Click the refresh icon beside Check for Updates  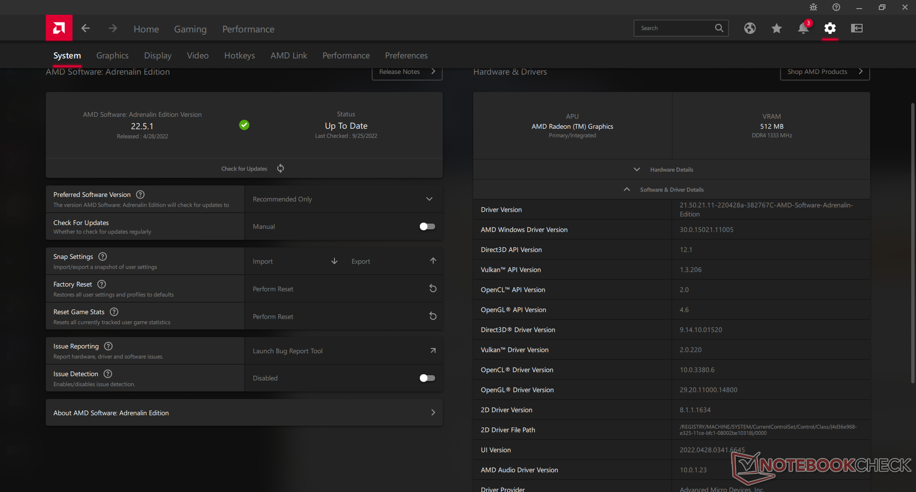(x=281, y=168)
